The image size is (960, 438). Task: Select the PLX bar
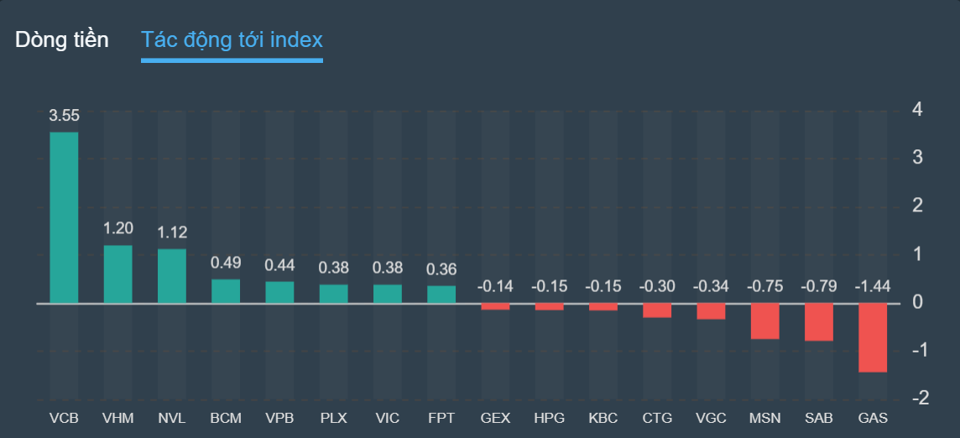tap(333, 294)
